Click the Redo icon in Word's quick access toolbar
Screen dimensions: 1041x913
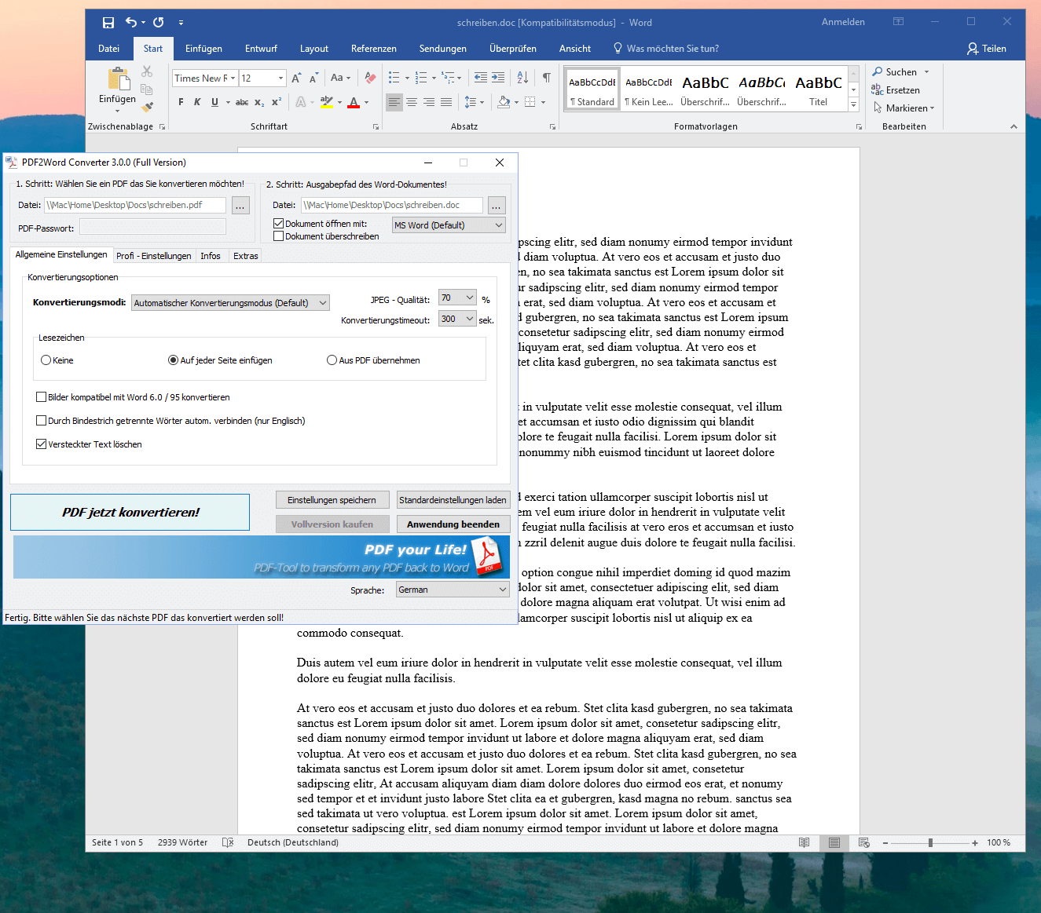tap(159, 22)
